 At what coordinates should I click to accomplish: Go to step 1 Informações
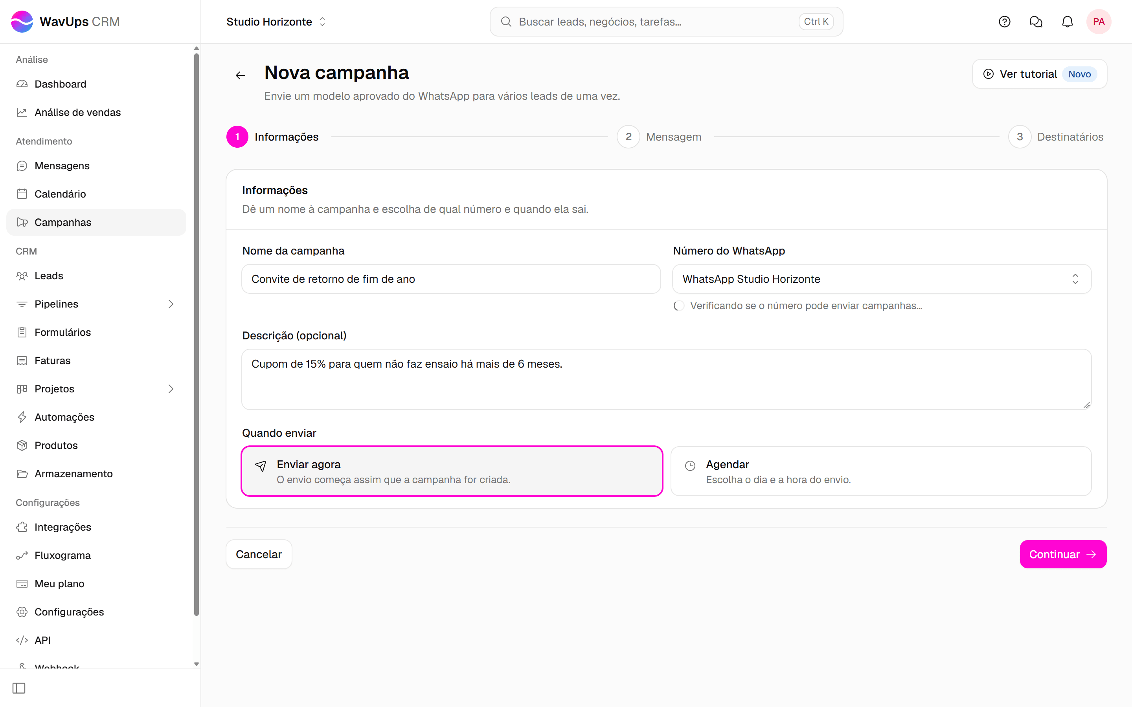tap(273, 137)
